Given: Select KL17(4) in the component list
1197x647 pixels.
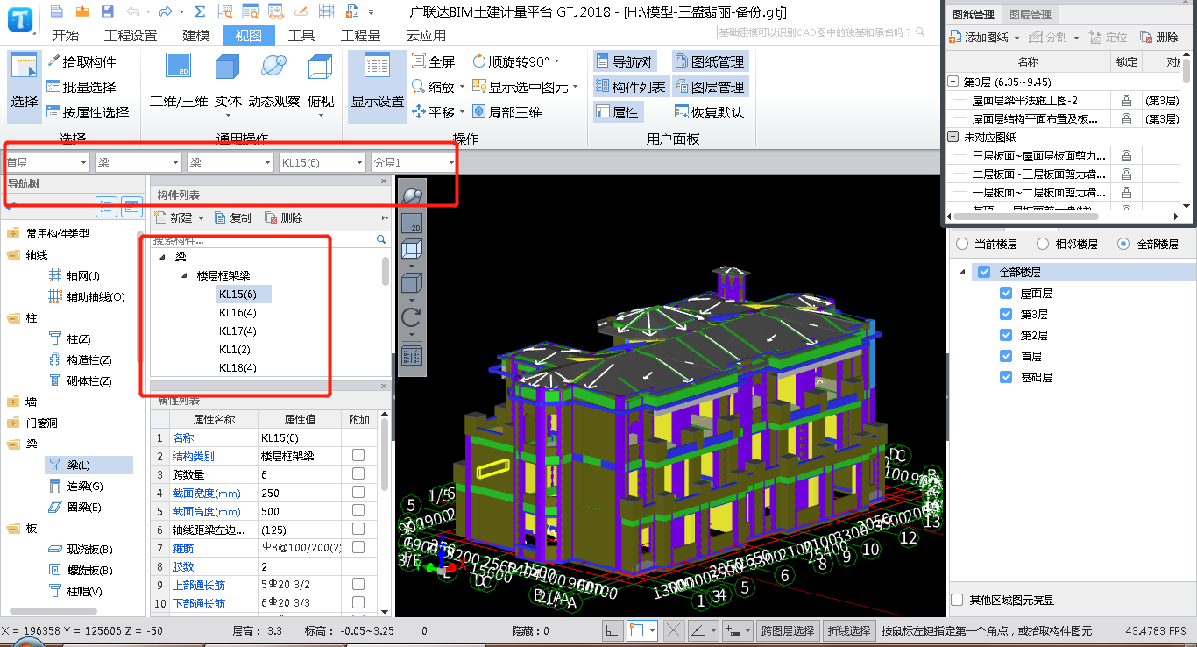Looking at the screenshot, I should (237, 331).
